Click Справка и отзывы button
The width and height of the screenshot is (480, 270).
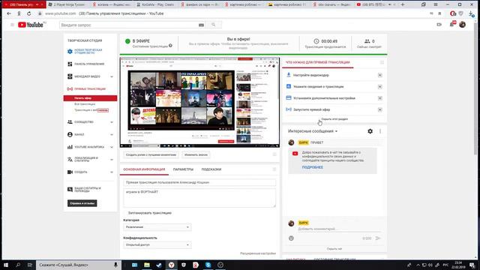tap(82, 203)
